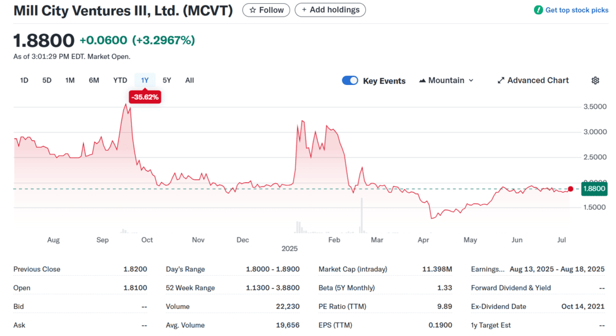
Task: Click the Previous Close value 1.8200
Action: click(135, 270)
